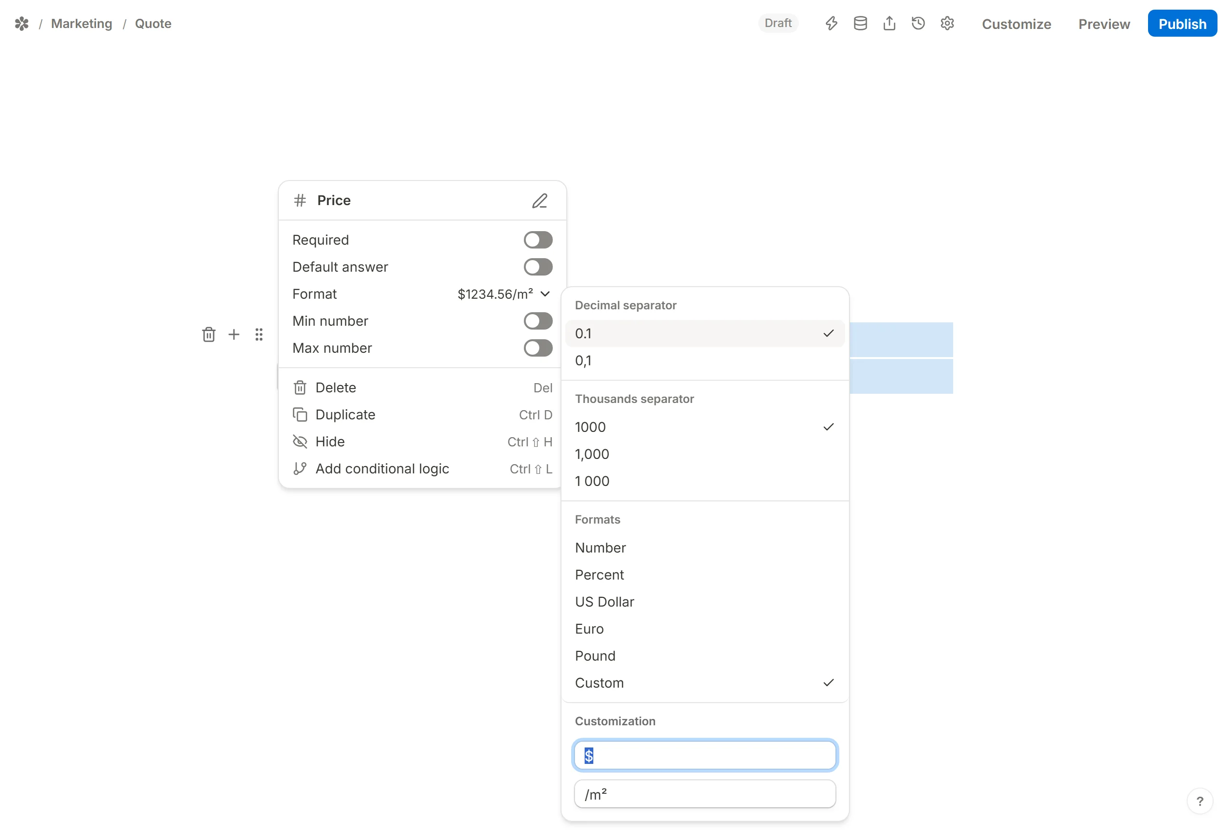
Task: Click the share upload icon
Action: [x=889, y=23]
